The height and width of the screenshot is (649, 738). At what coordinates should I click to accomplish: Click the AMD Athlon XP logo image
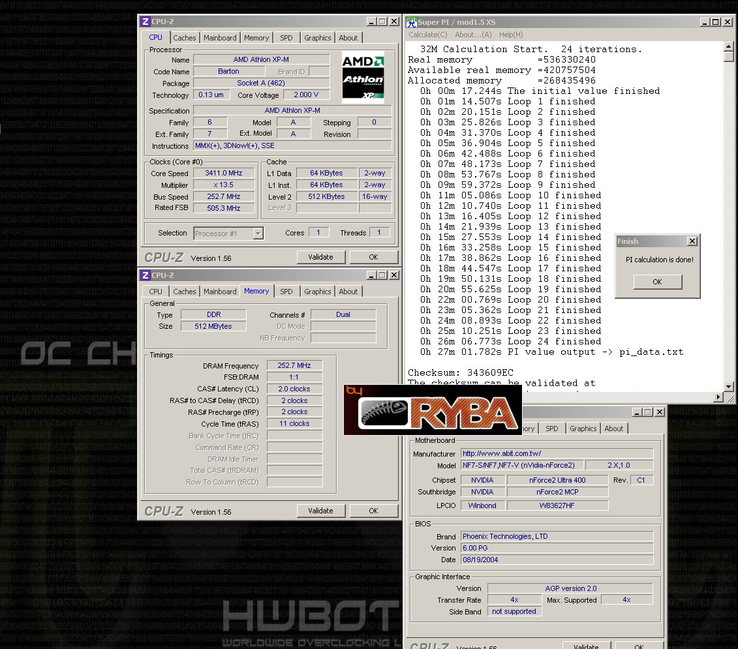(363, 77)
